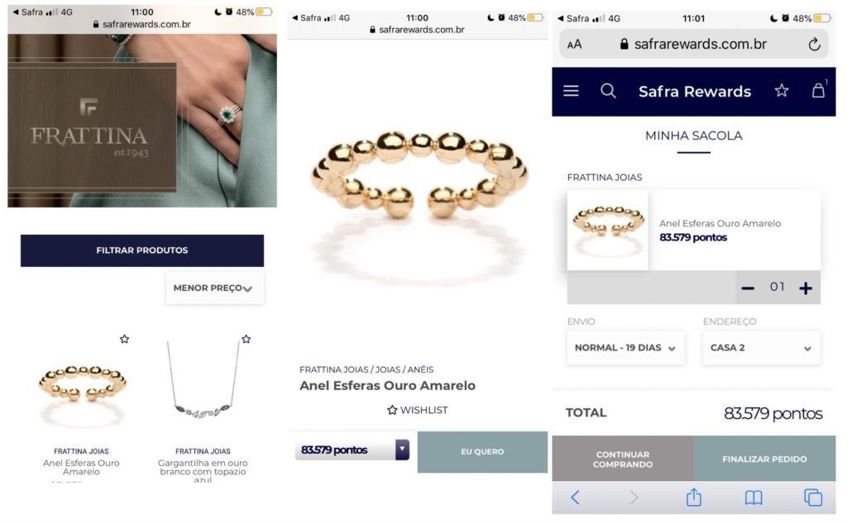This screenshot has height=524, width=847.
Task: Favorite the Anel Esferas Ouro star
Action: (x=124, y=339)
